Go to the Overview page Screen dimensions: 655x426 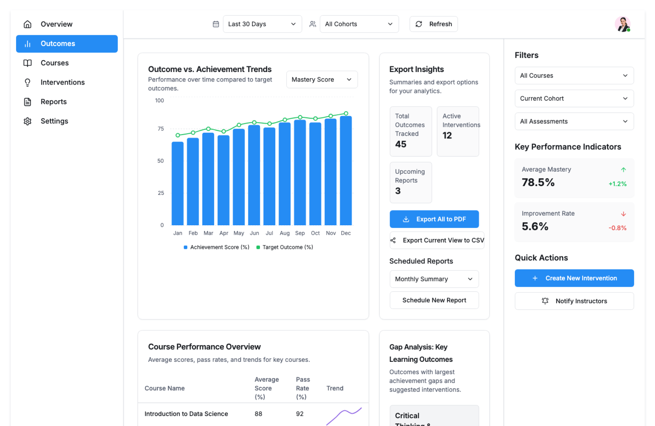click(x=57, y=24)
